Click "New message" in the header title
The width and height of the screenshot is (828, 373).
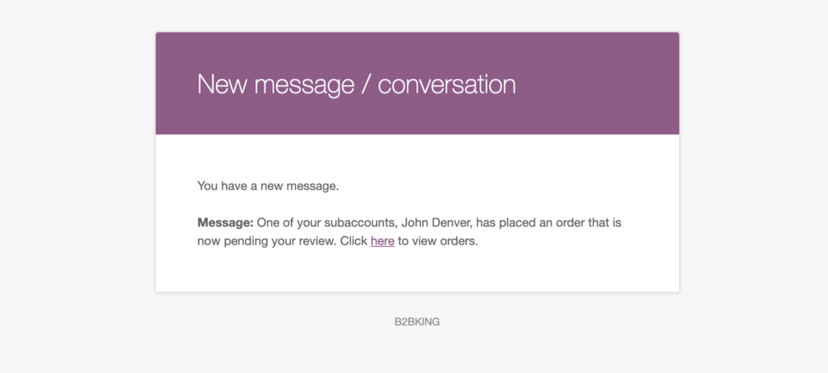[275, 84]
